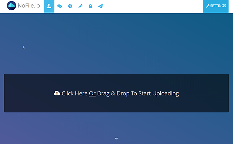Click the cloud upload icon in drop zone
233x144 pixels.
[x=57, y=93]
